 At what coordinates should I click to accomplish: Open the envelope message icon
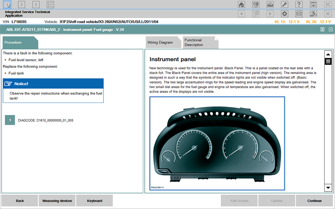(x=299, y=14)
